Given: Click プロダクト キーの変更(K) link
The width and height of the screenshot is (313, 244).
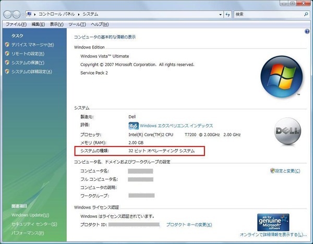Looking at the screenshot, I should pyautogui.click(x=189, y=225).
